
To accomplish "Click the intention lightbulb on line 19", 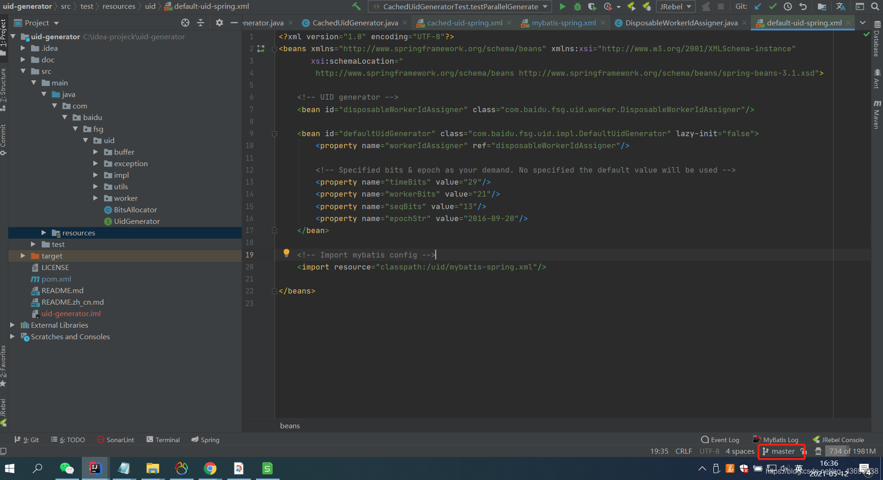I will [286, 253].
